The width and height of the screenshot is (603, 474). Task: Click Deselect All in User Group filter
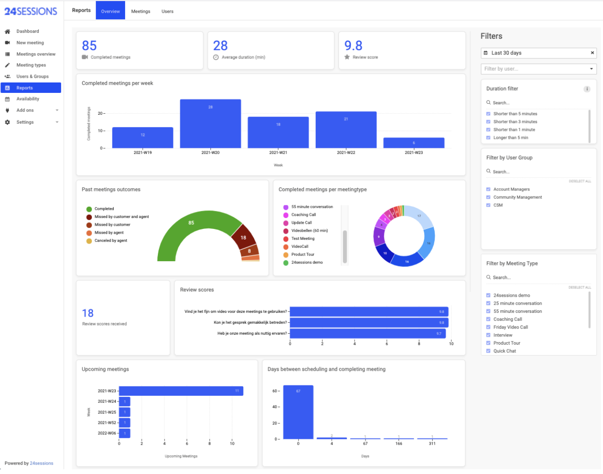tap(580, 182)
